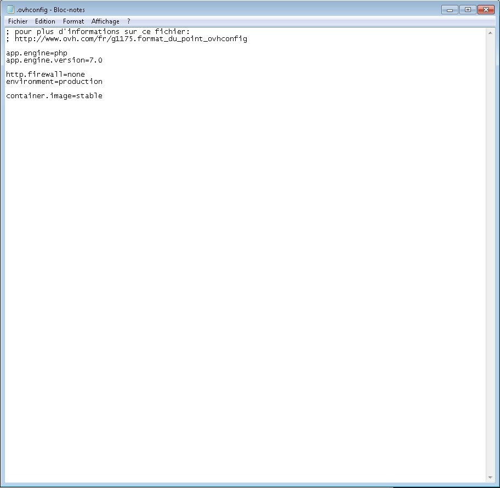Click the scrollbar down arrow
This screenshot has height=488, width=500.
tap(490, 478)
